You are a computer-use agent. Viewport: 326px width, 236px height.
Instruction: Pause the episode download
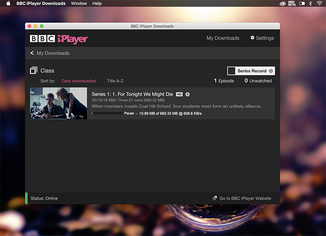pos(129,113)
